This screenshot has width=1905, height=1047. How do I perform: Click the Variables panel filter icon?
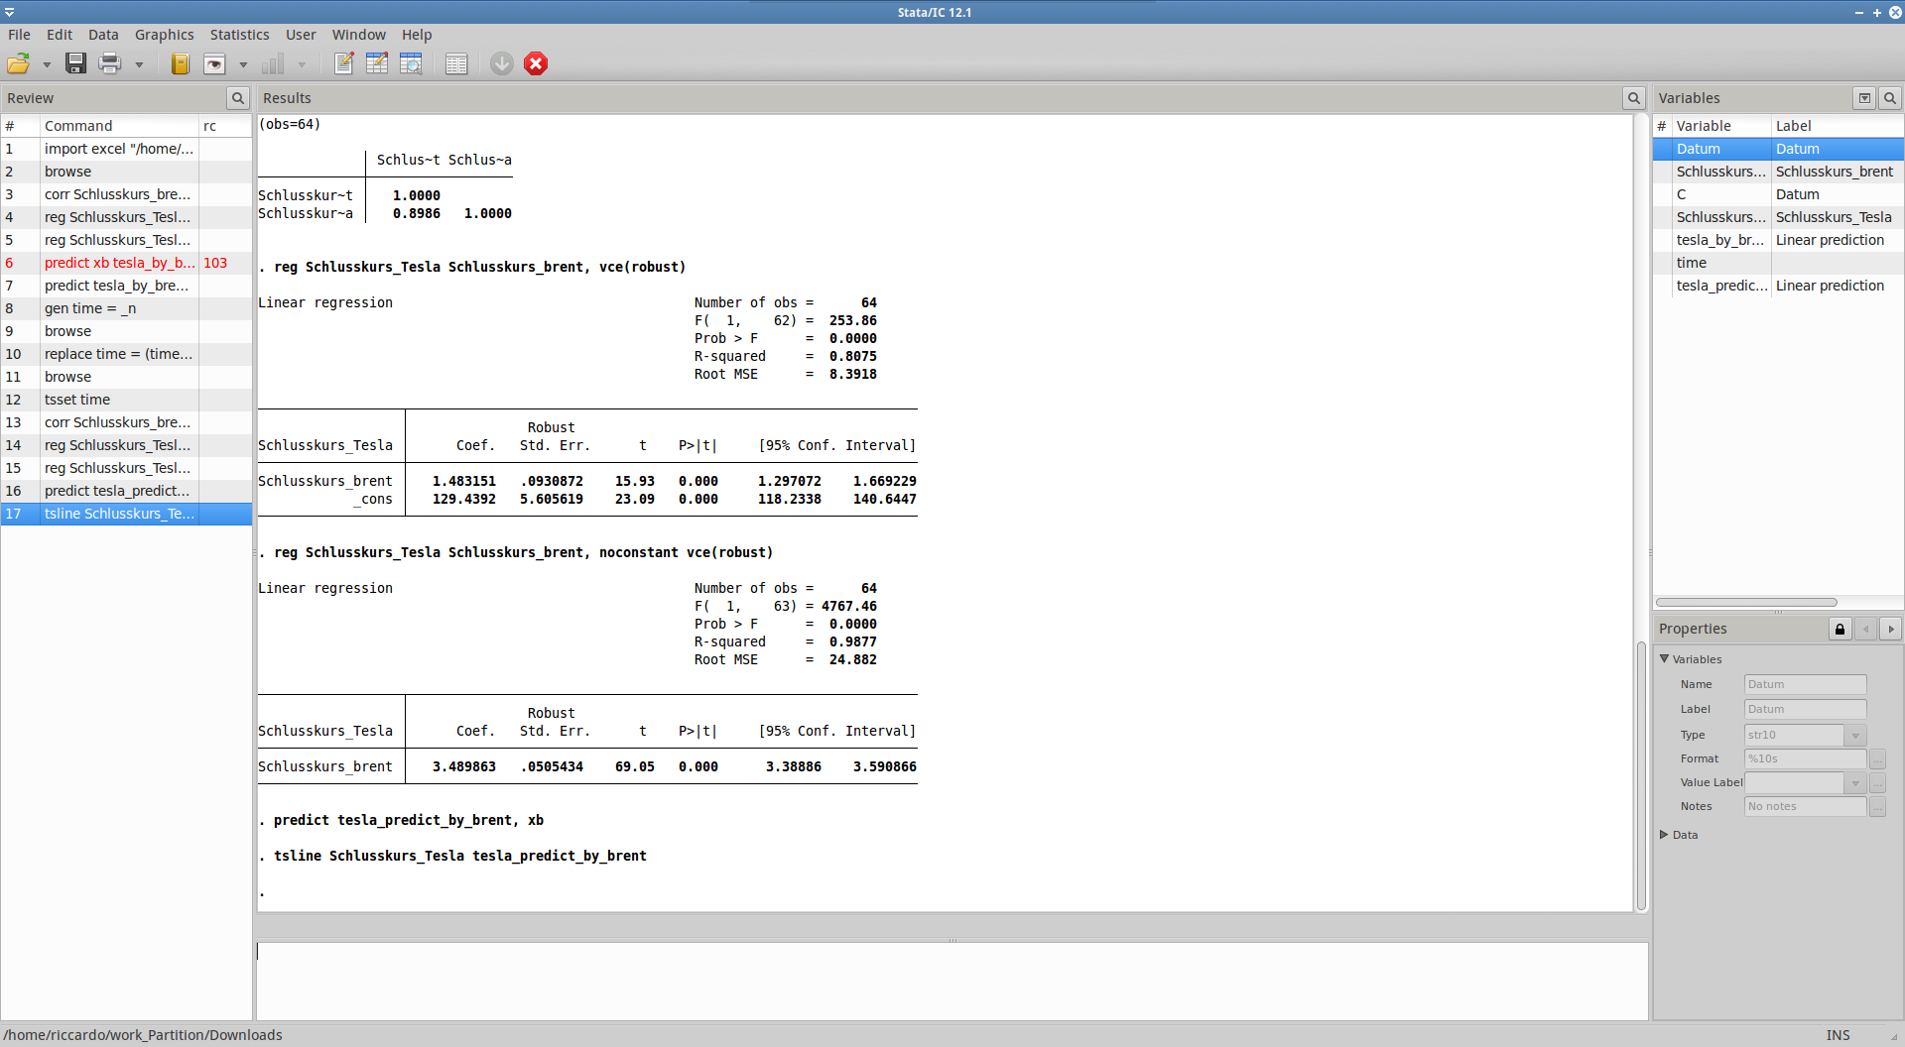click(x=1865, y=98)
